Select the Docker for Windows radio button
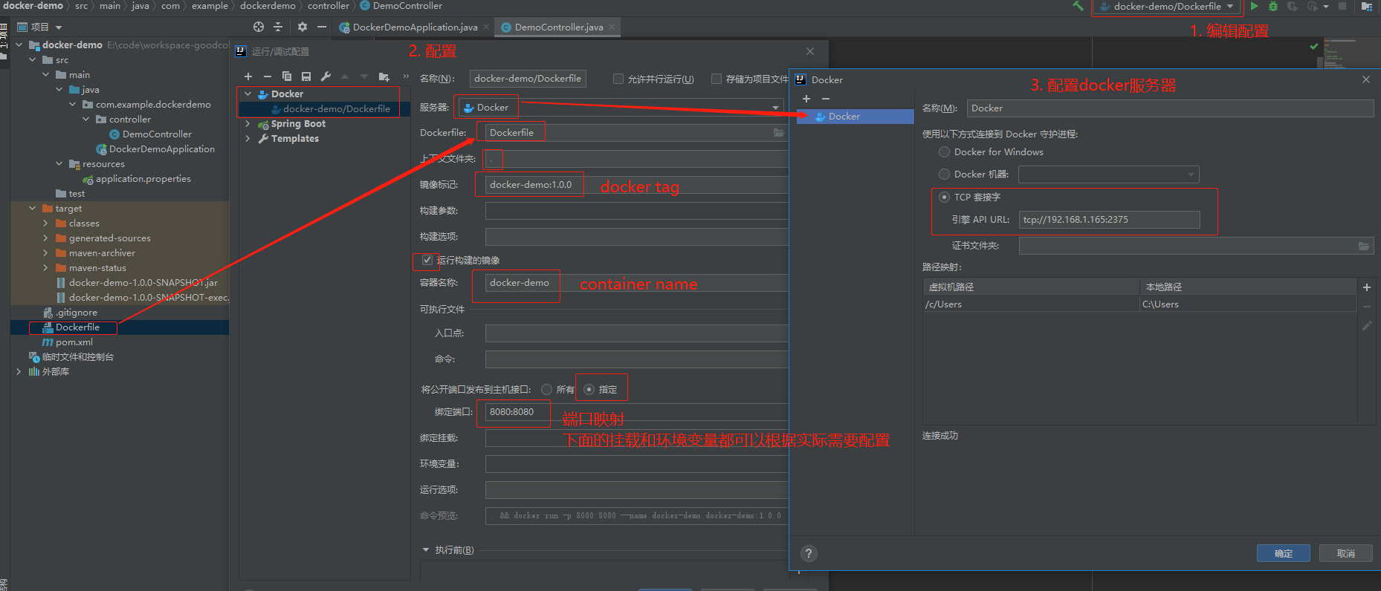The height and width of the screenshot is (591, 1381). (x=945, y=152)
